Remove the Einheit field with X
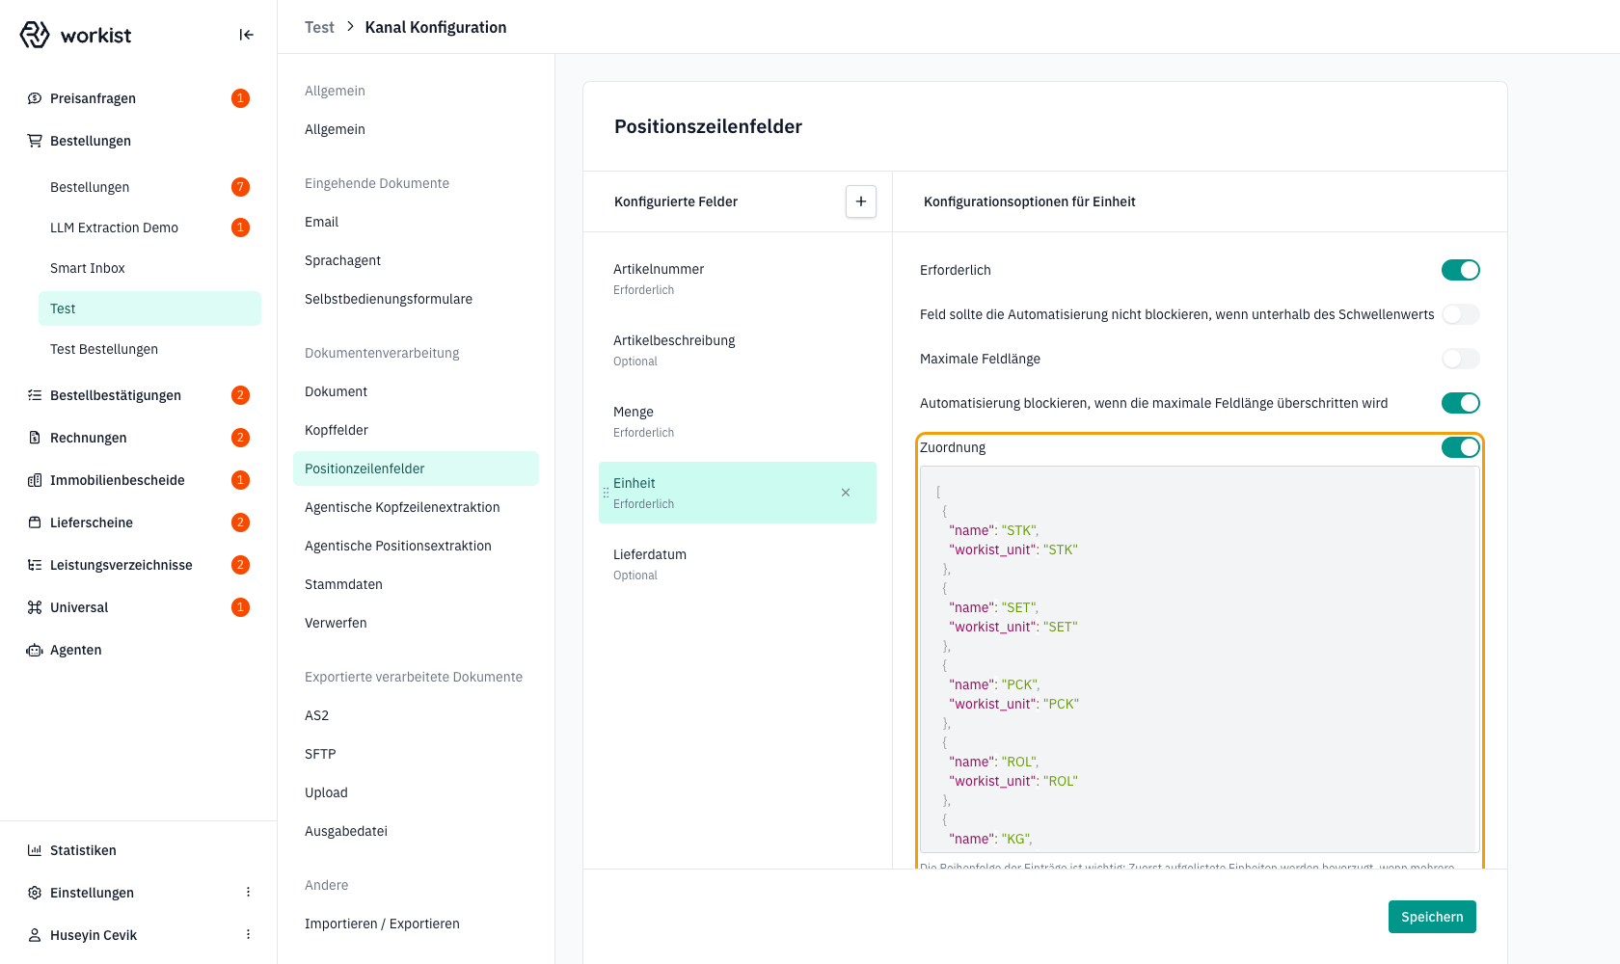This screenshot has height=964, width=1620. tap(846, 493)
